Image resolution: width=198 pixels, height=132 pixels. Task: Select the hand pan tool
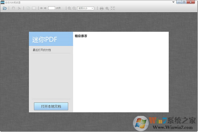point(13,8)
